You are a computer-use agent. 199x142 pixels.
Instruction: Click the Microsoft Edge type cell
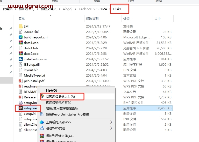[x=137, y=37]
